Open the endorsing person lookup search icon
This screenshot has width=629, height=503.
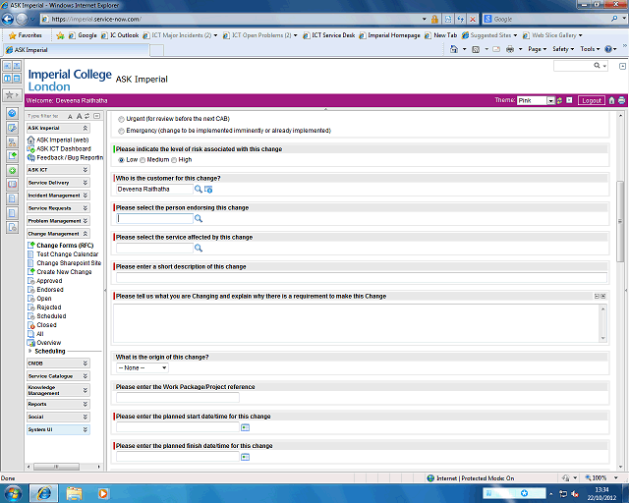point(198,218)
